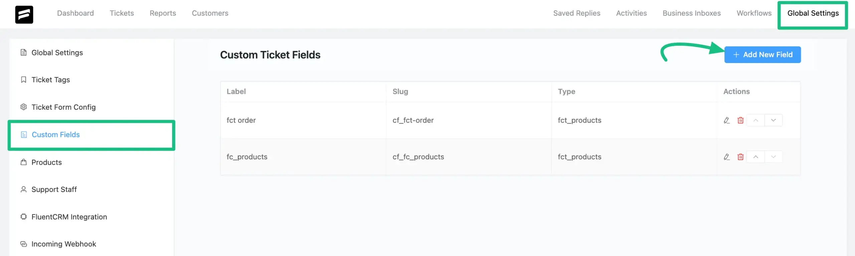The height and width of the screenshot is (256, 855).
Task: Move fc_products field up
Action: tap(756, 157)
